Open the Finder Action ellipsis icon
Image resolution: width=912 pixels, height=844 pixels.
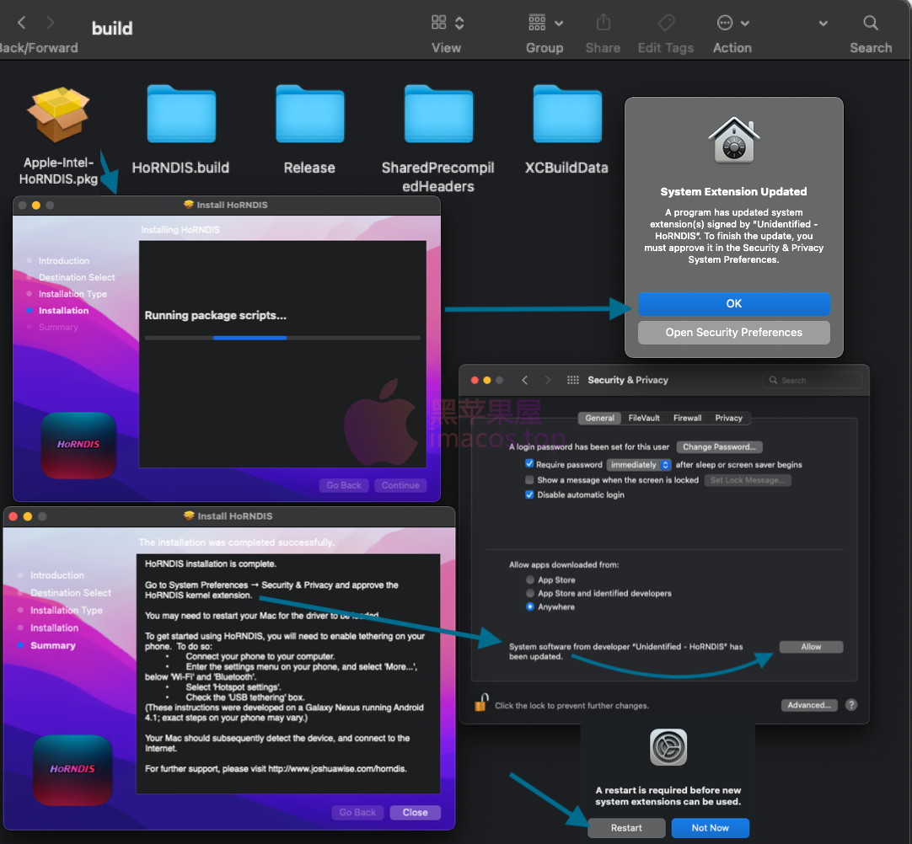tap(725, 24)
